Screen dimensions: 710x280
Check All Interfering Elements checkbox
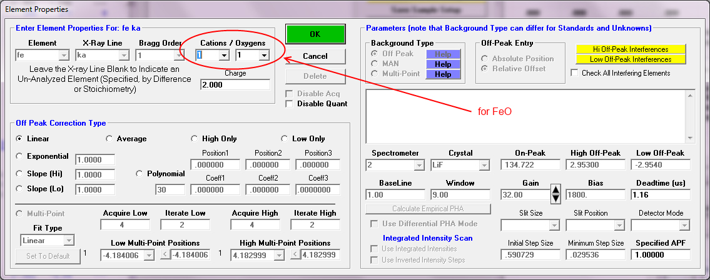575,73
